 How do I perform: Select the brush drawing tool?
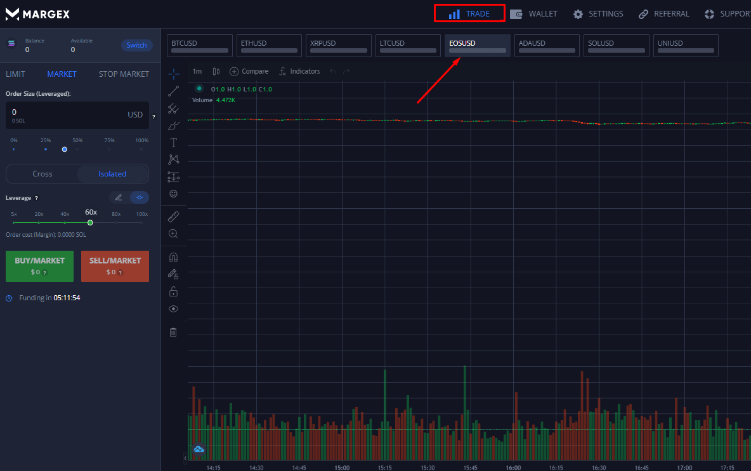pyautogui.click(x=173, y=126)
